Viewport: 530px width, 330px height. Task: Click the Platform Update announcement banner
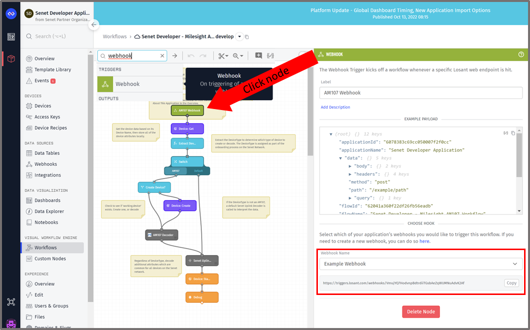click(400, 13)
